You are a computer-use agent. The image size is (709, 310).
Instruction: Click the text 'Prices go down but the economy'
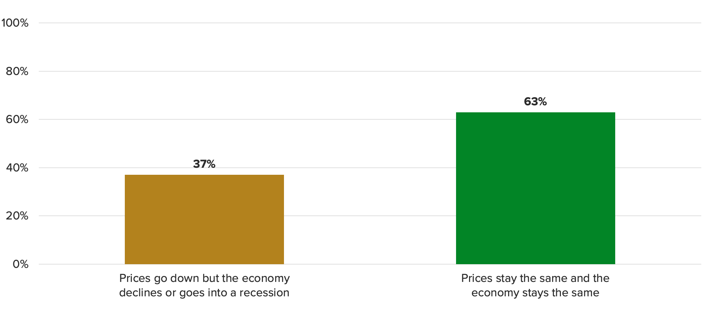204,278
